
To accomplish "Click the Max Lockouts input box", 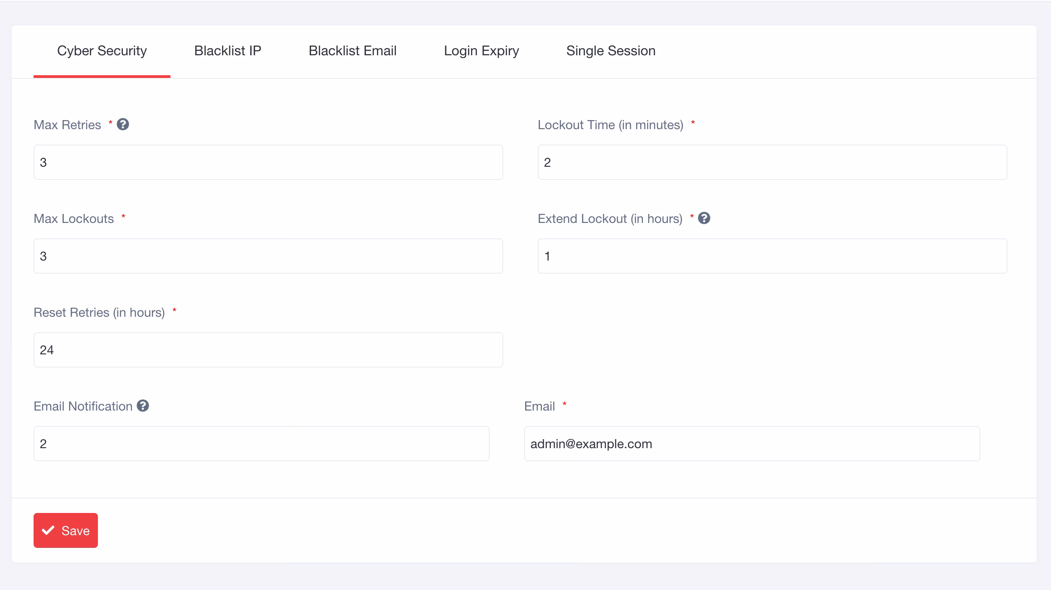I will coord(268,256).
